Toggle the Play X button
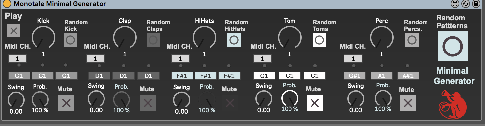The image size is (485, 126). (x=14, y=31)
